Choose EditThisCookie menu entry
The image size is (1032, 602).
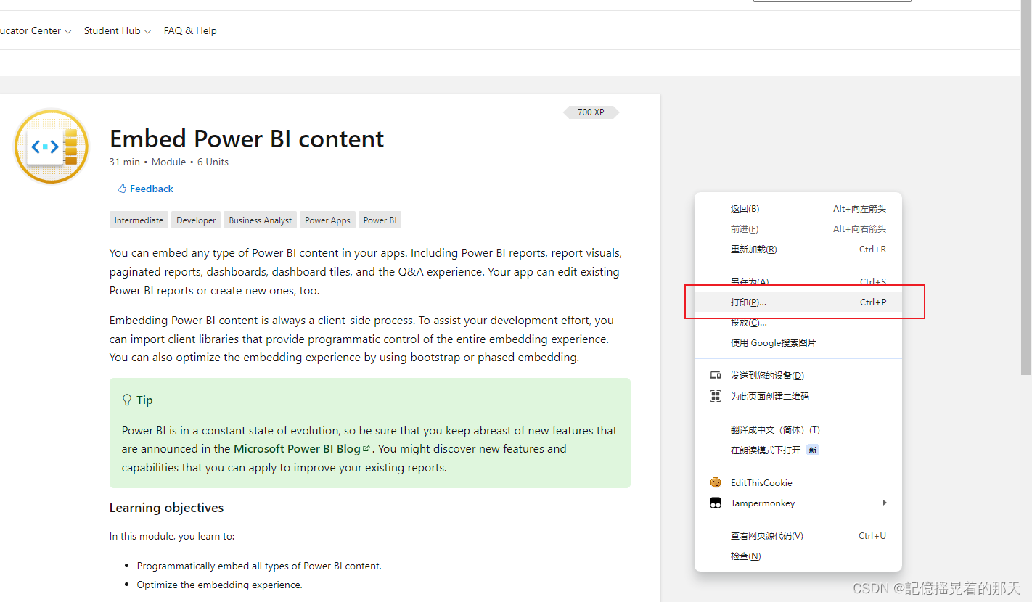tap(798, 482)
